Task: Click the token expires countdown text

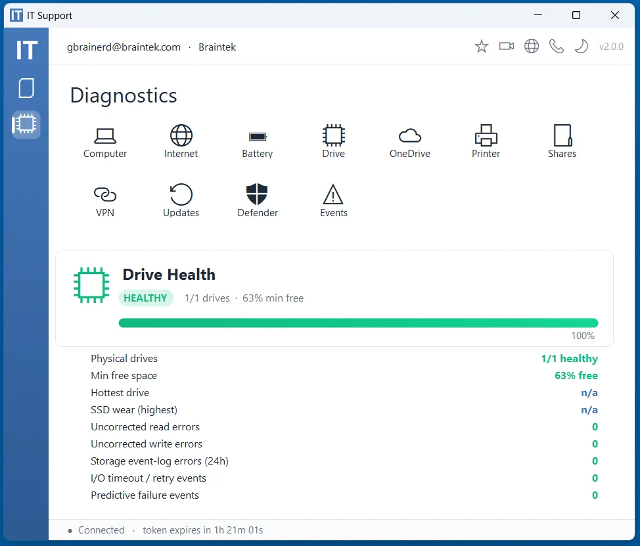Action: click(x=203, y=530)
